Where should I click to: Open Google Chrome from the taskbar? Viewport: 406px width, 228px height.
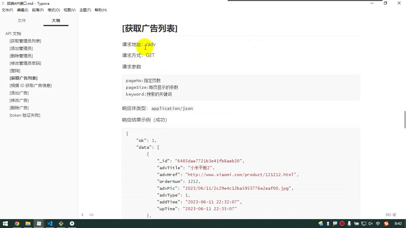click(x=17, y=224)
